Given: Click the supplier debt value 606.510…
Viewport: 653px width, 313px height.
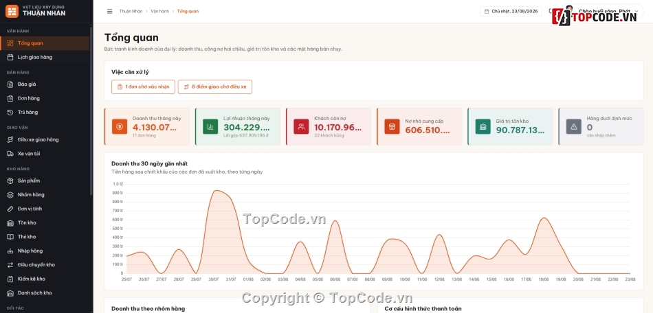Looking at the screenshot, I should pyautogui.click(x=428, y=130).
